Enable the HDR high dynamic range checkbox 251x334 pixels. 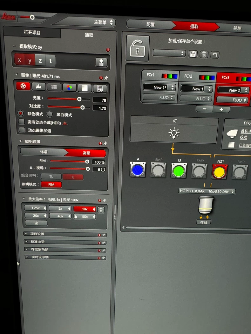(x=22, y=121)
